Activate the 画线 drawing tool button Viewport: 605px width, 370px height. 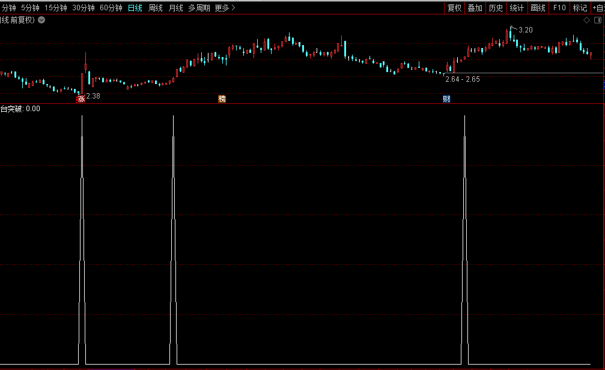click(x=538, y=8)
